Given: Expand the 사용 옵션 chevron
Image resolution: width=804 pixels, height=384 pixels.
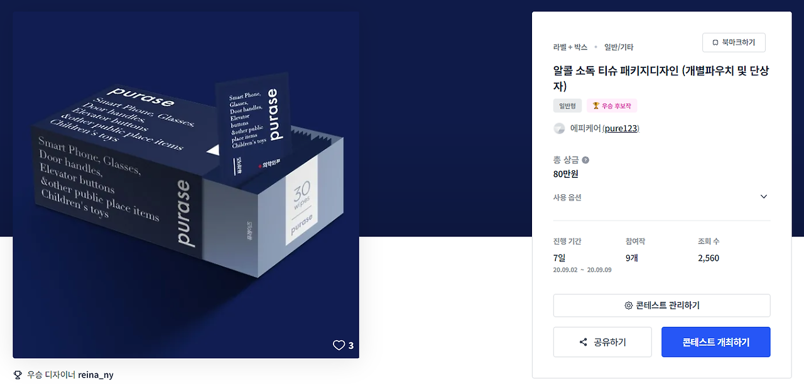Looking at the screenshot, I should (764, 197).
